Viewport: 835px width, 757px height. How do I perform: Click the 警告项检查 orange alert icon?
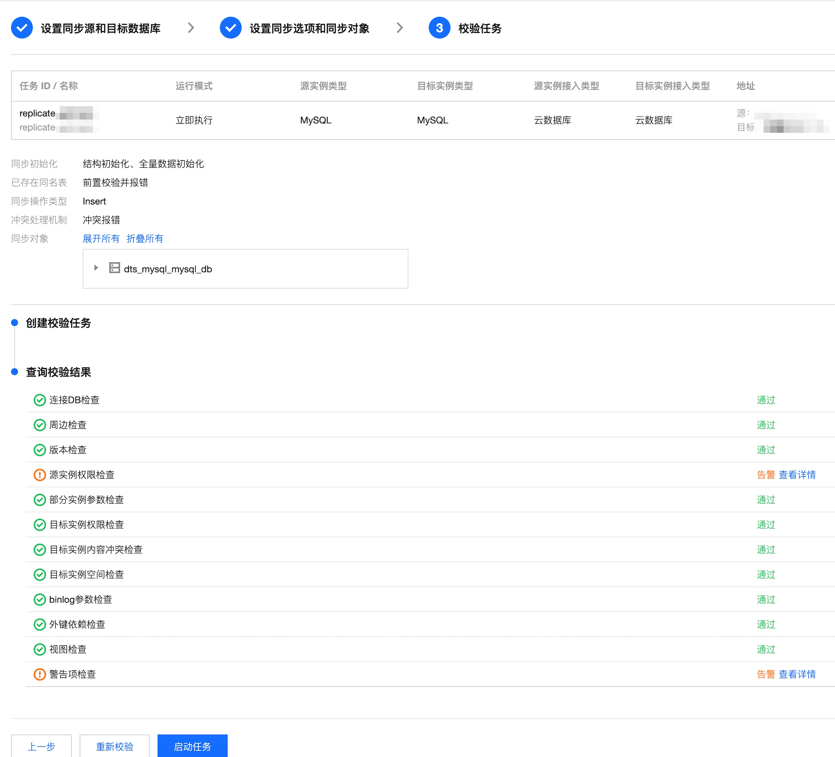click(x=39, y=674)
